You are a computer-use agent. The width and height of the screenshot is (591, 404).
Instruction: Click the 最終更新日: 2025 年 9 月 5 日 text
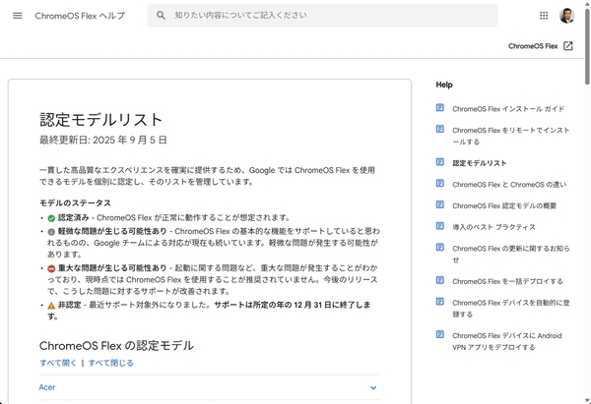[x=103, y=140]
